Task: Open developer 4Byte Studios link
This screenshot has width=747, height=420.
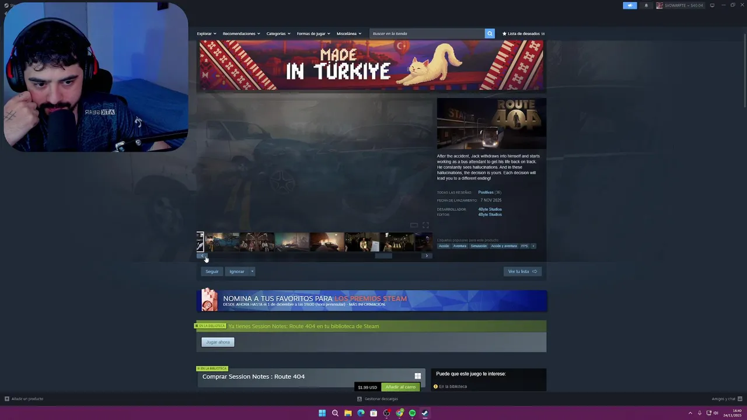Action: pos(490,209)
